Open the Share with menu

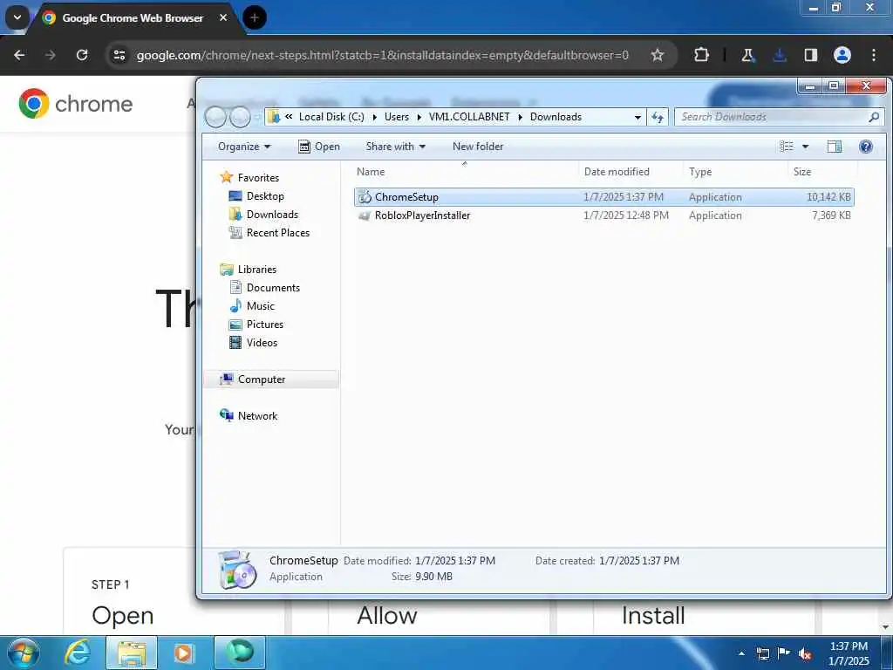(x=395, y=147)
